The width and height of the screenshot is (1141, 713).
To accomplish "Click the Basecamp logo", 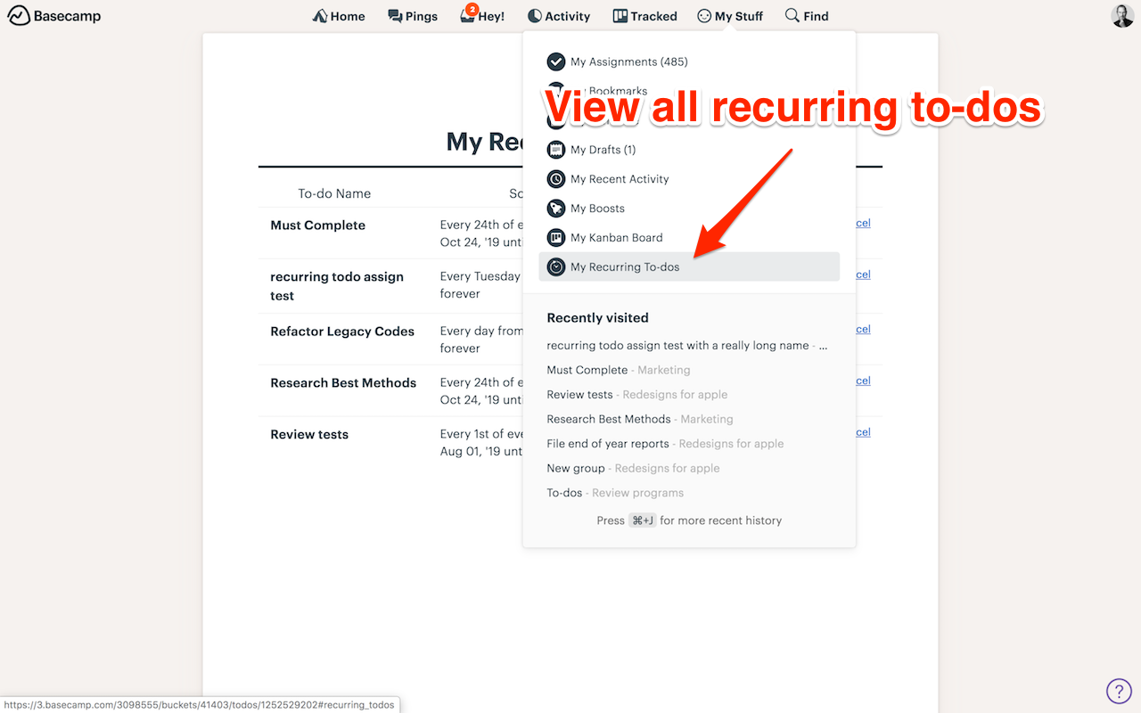I will tap(54, 16).
